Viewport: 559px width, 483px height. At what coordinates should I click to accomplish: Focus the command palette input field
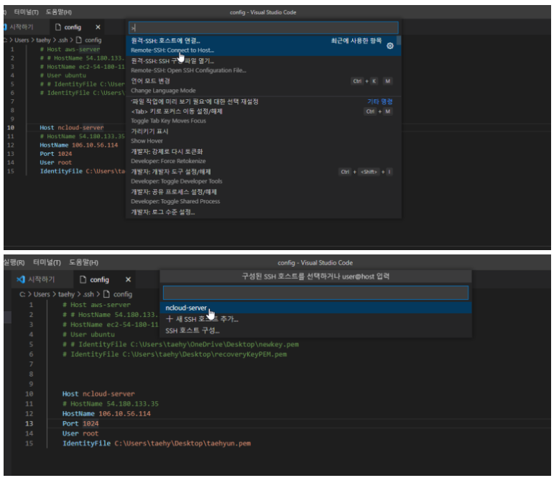(264, 28)
